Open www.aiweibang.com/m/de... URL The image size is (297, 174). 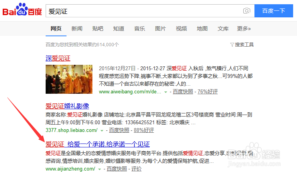click(130, 92)
